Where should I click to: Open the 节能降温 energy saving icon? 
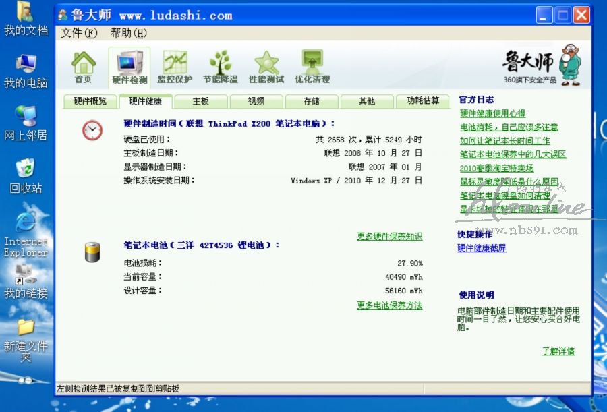pyautogui.click(x=221, y=67)
